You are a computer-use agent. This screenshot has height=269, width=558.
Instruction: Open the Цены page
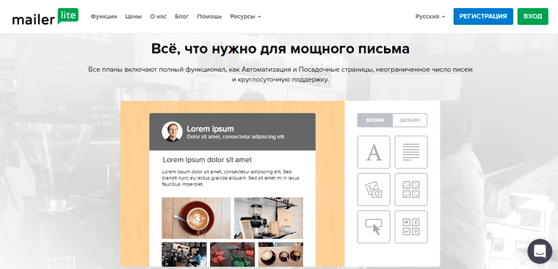(134, 16)
